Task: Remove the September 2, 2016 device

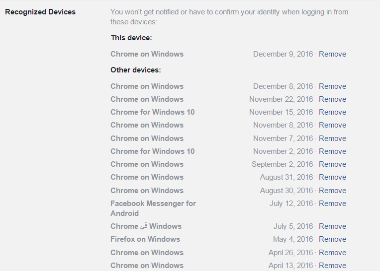Action: pos(332,164)
